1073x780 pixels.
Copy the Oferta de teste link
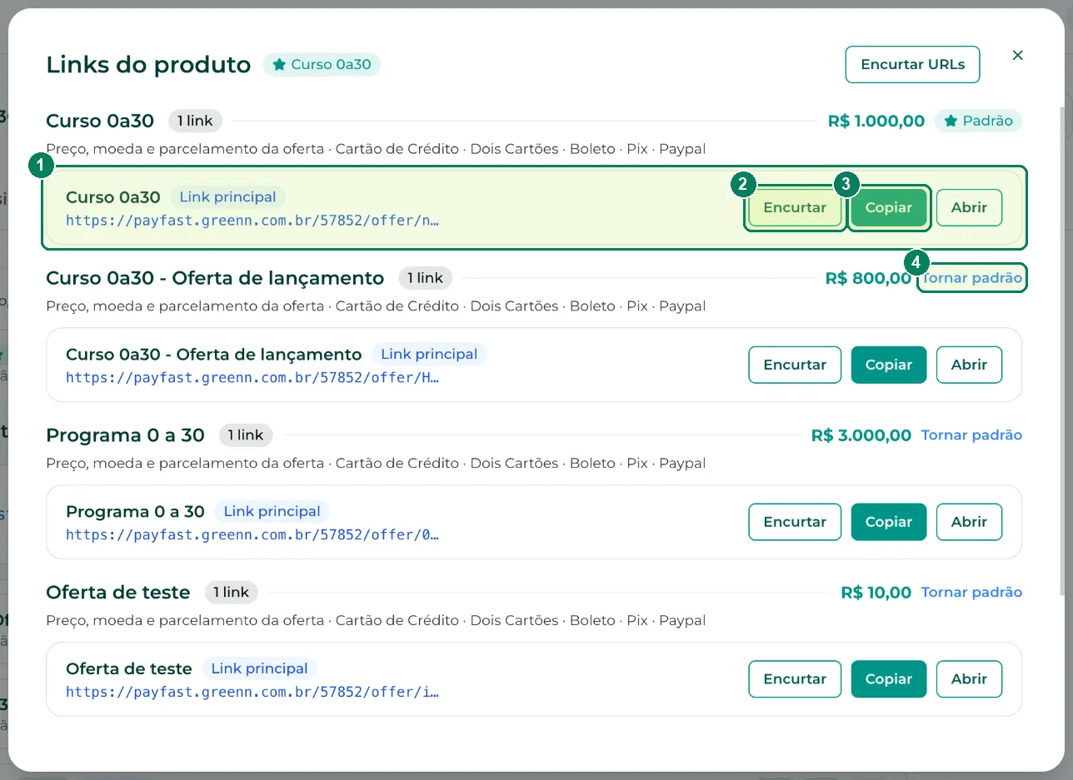889,678
